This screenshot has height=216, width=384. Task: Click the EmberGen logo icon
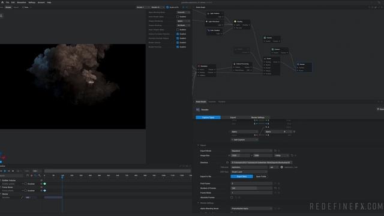click(x=2, y=2)
